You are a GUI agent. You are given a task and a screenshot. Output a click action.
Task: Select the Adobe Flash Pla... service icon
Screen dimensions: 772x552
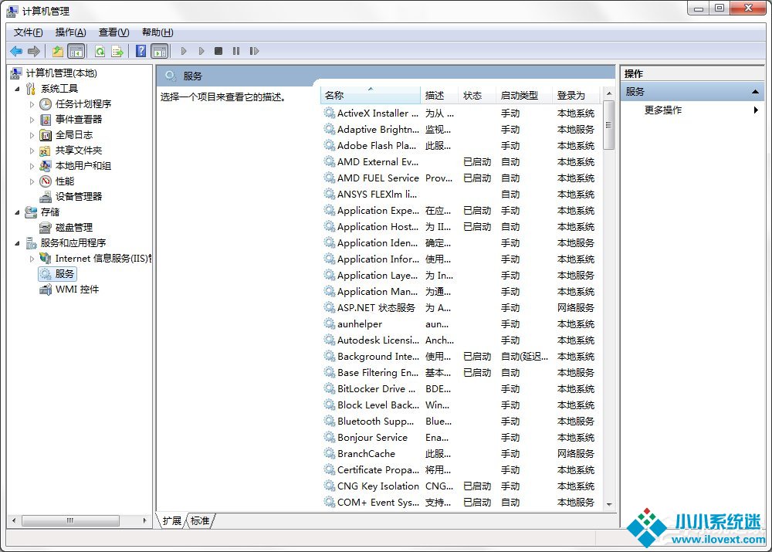330,145
